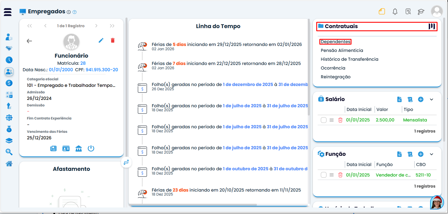Viewport: 448px width, 214px height.
Task: Click the birth date 01/01/2000
Action: tap(61, 70)
